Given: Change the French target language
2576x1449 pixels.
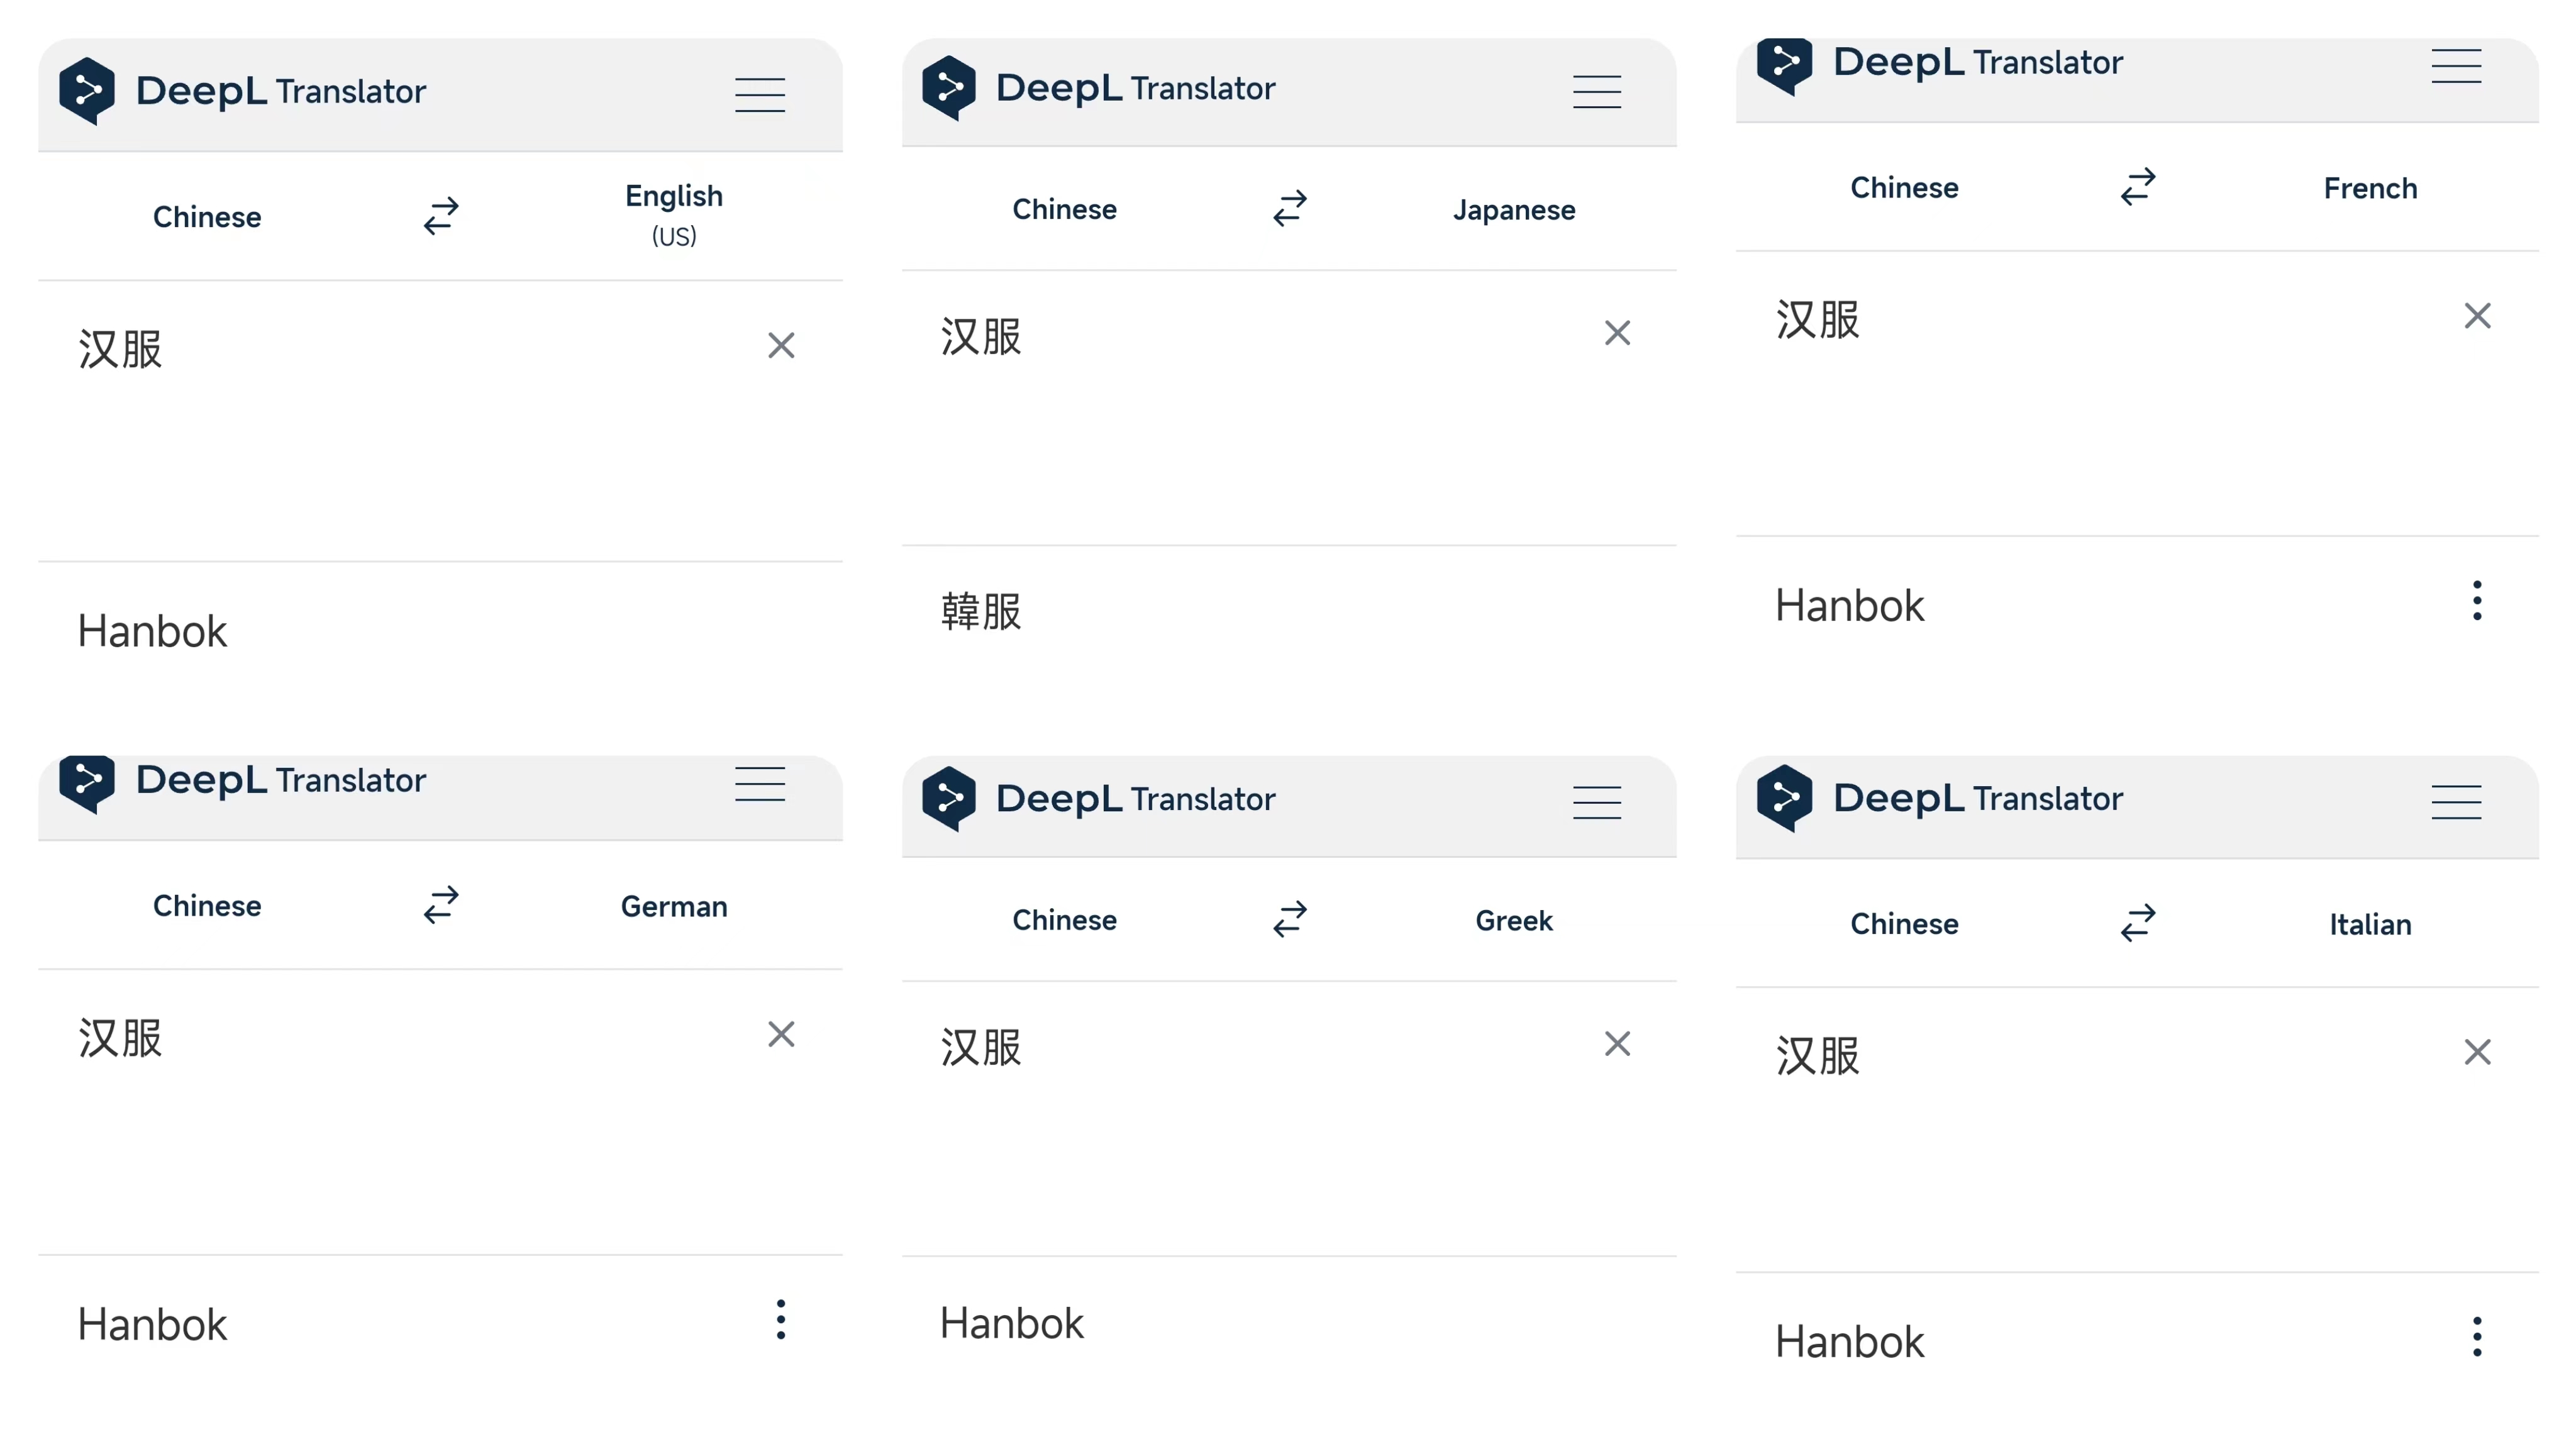Looking at the screenshot, I should click(2370, 188).
